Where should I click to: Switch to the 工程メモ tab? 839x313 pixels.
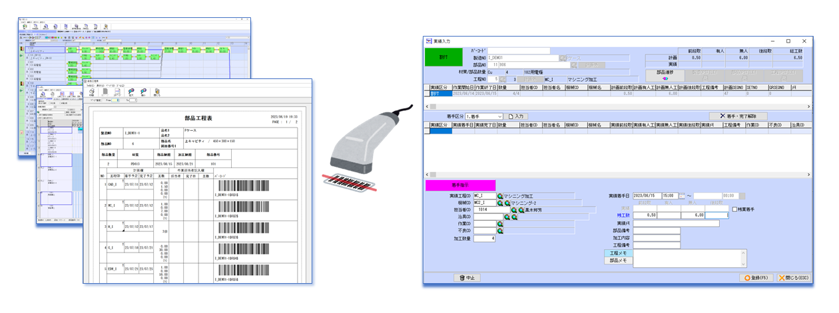click(x=619, y=253)
